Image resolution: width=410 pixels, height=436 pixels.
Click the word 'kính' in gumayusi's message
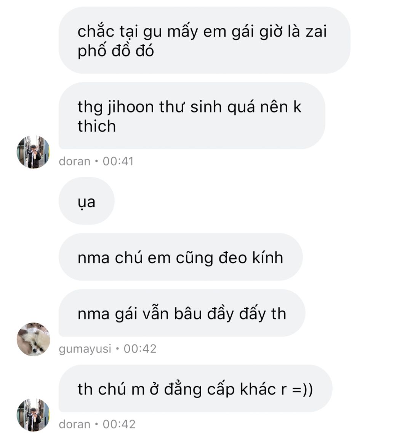coord(268,258)
